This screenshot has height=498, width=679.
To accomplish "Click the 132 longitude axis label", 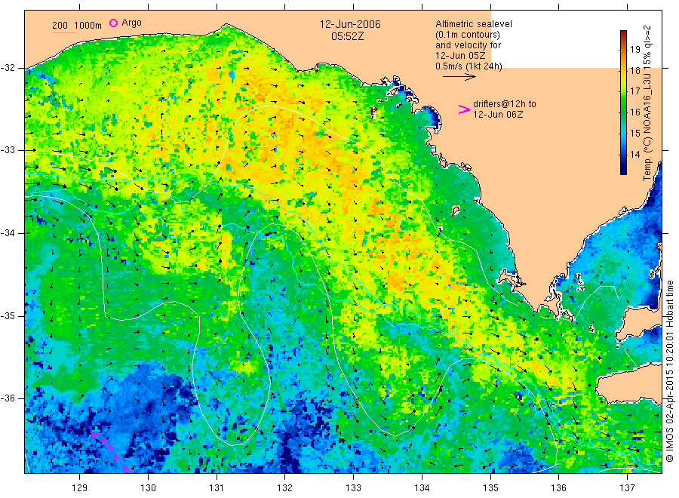I will (285, 488).
